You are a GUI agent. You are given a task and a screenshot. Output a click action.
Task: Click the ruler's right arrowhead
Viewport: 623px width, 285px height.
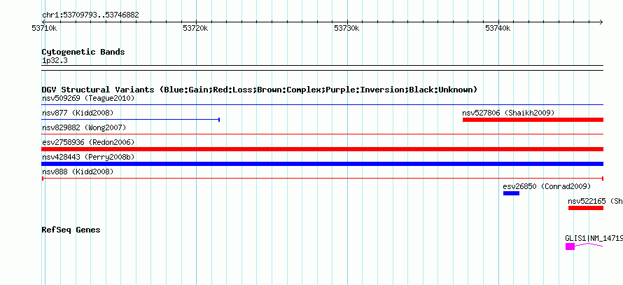tap(601, 22)
